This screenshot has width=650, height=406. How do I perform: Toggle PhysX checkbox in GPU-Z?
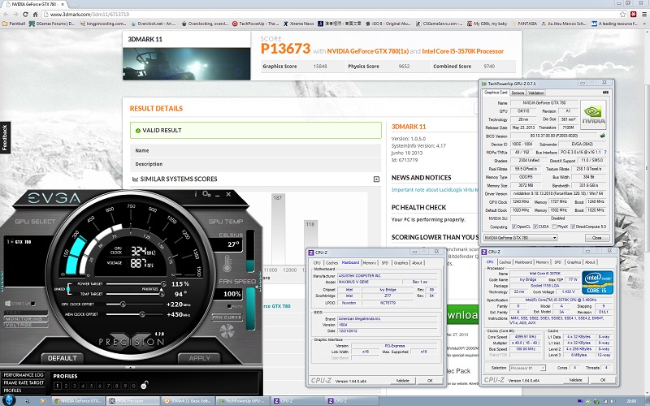click(554, 227)
